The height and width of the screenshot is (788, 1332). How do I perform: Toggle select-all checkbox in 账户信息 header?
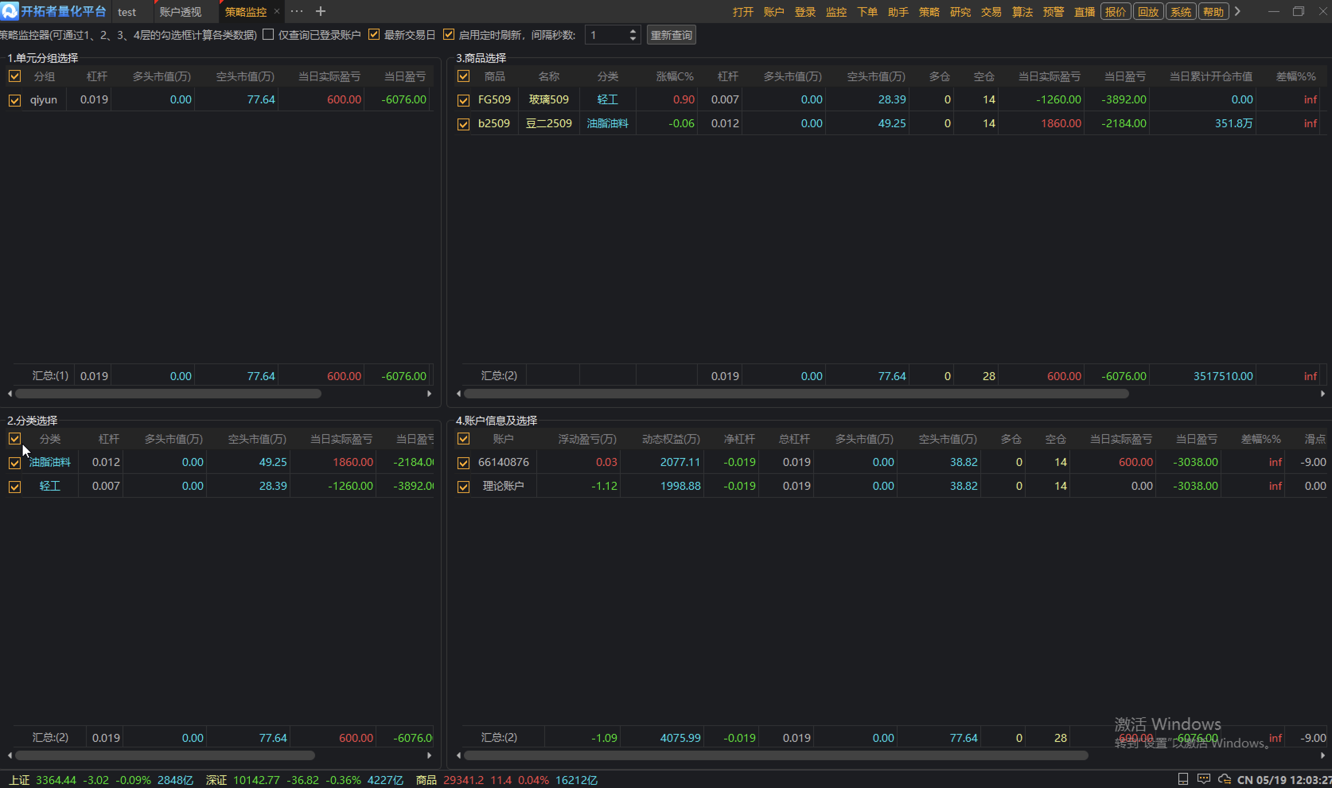click(x=463, y=439)
